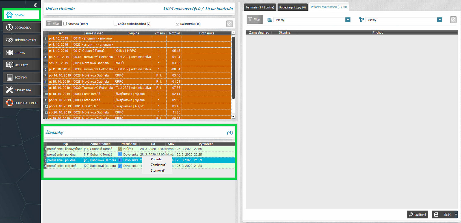Open the NASTAVENIA settings section
Viewport: 461px width, 223px height.
point(22,90)
